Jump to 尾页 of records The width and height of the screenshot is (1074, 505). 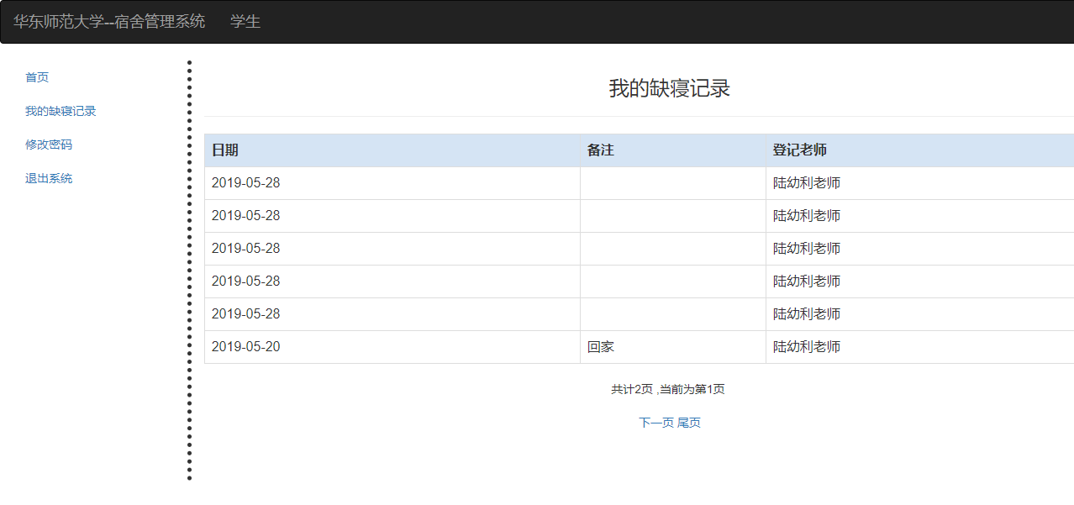pyautogui.click(x=689, y=423)
